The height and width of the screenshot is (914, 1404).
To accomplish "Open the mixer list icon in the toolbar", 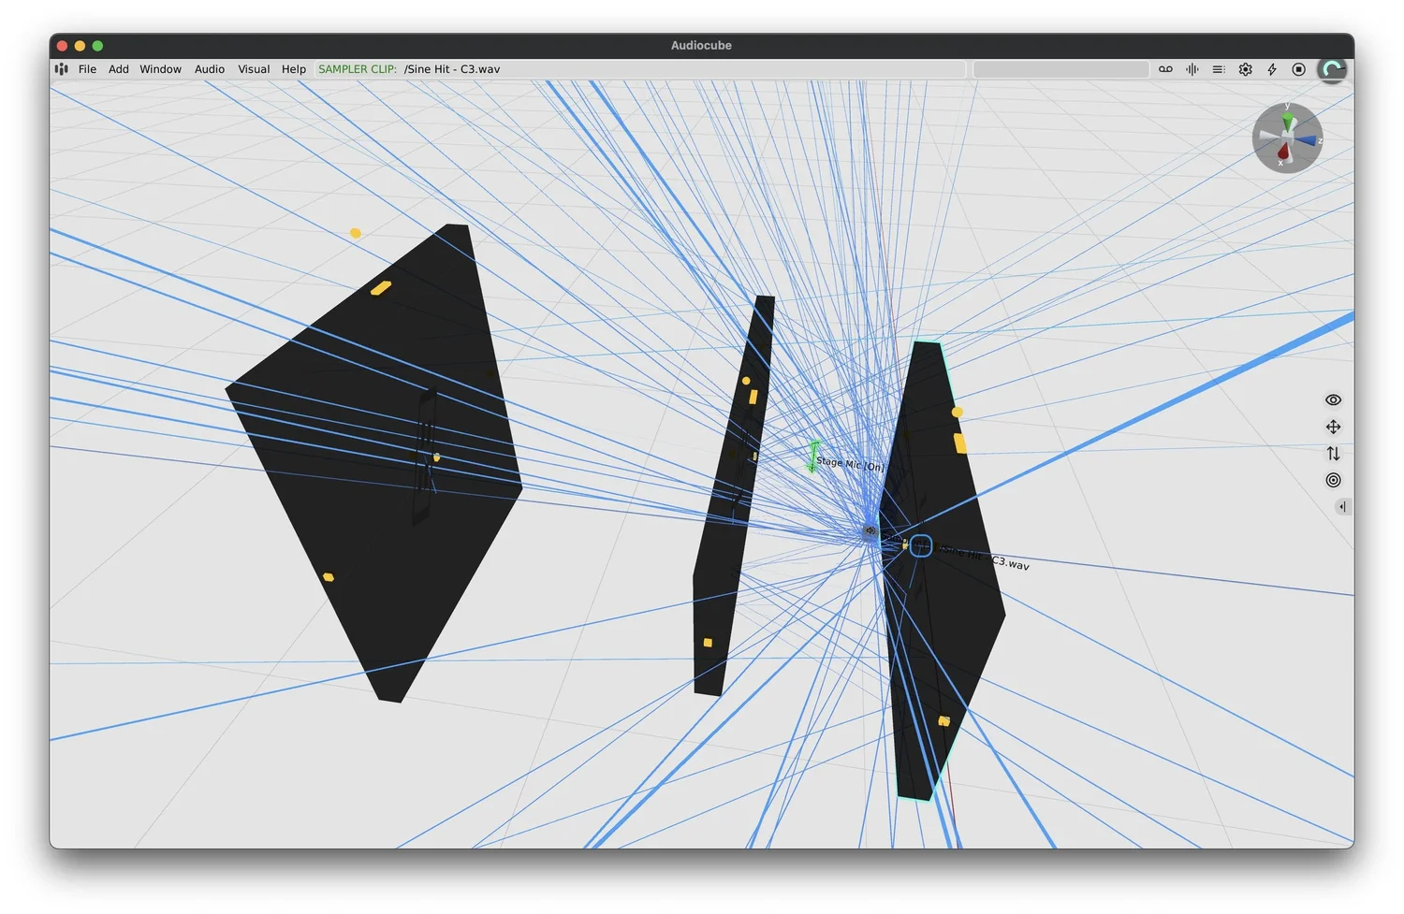I will tap(1218, 69).
